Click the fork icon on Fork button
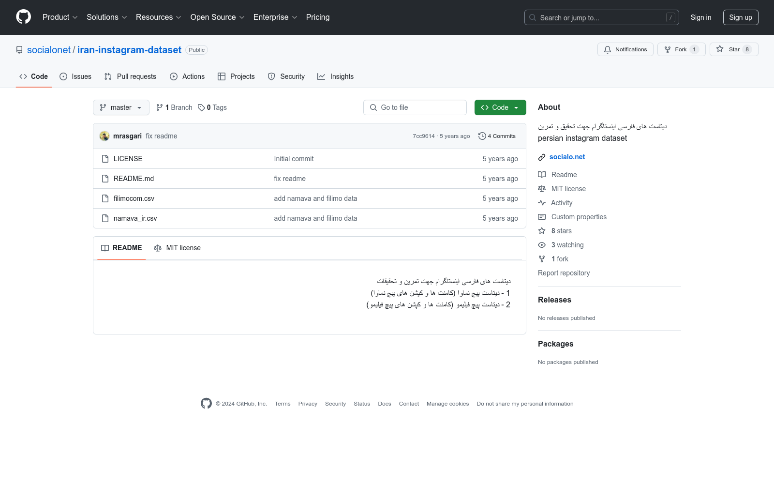 coord(668,49)
